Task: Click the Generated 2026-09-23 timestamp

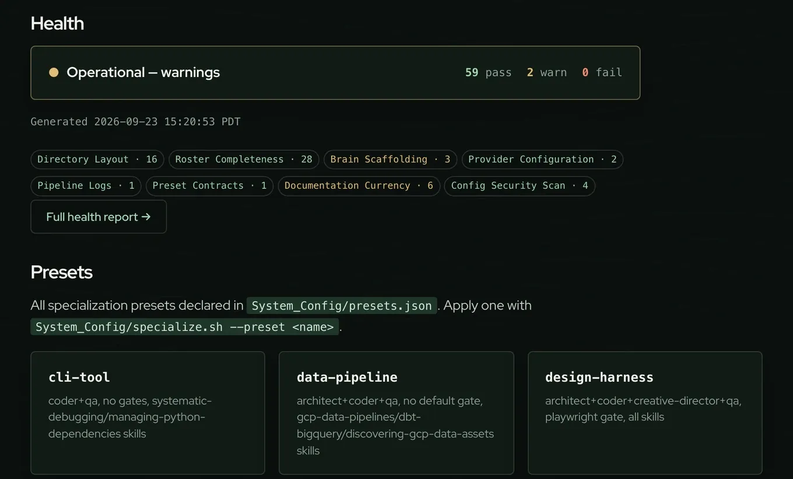Action: click(135, 122)
